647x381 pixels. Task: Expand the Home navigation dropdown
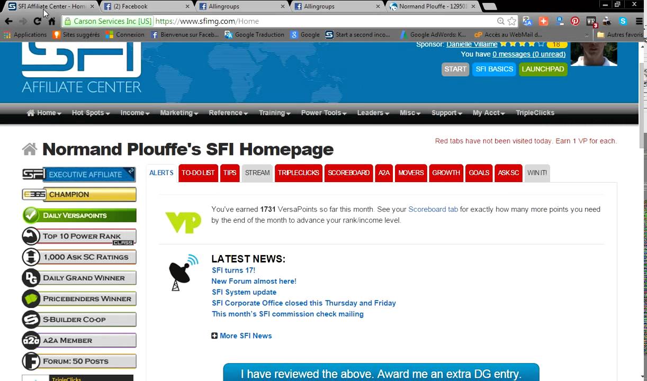point(44,113)
